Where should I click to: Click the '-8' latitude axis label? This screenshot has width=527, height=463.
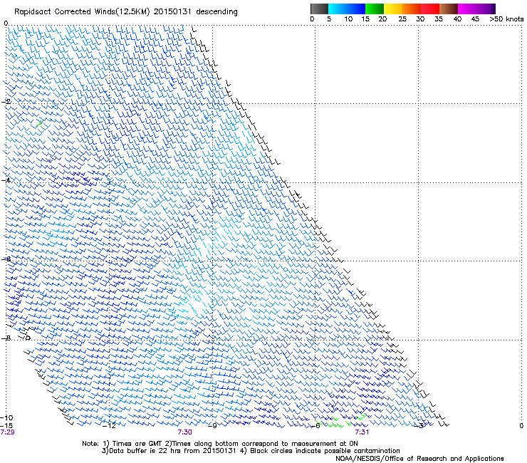click(6, 338)
